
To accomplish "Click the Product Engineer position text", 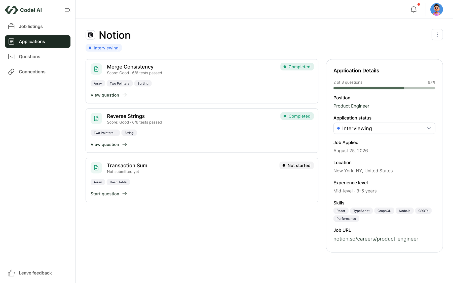I will point(351,106).
